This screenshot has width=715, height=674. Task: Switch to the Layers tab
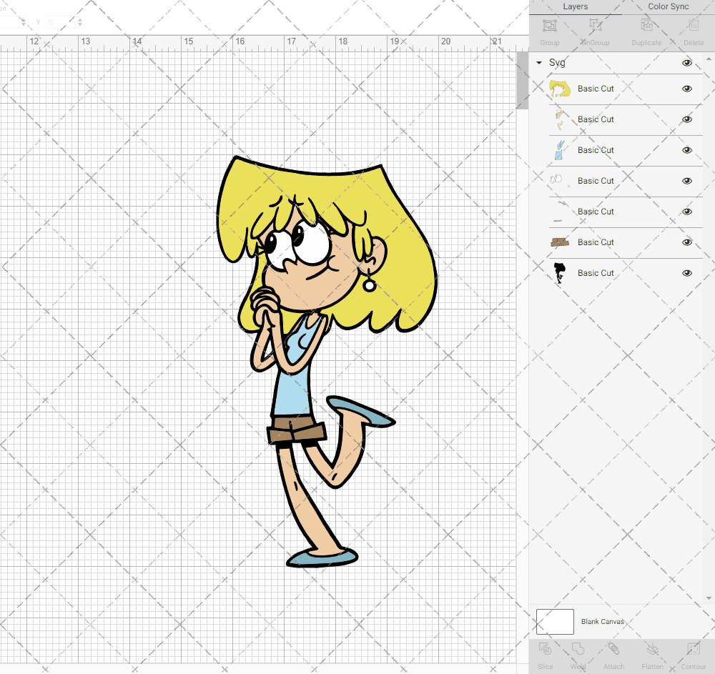[575, 7]
